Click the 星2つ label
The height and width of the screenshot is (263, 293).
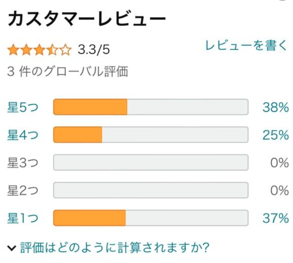[23, 191]
